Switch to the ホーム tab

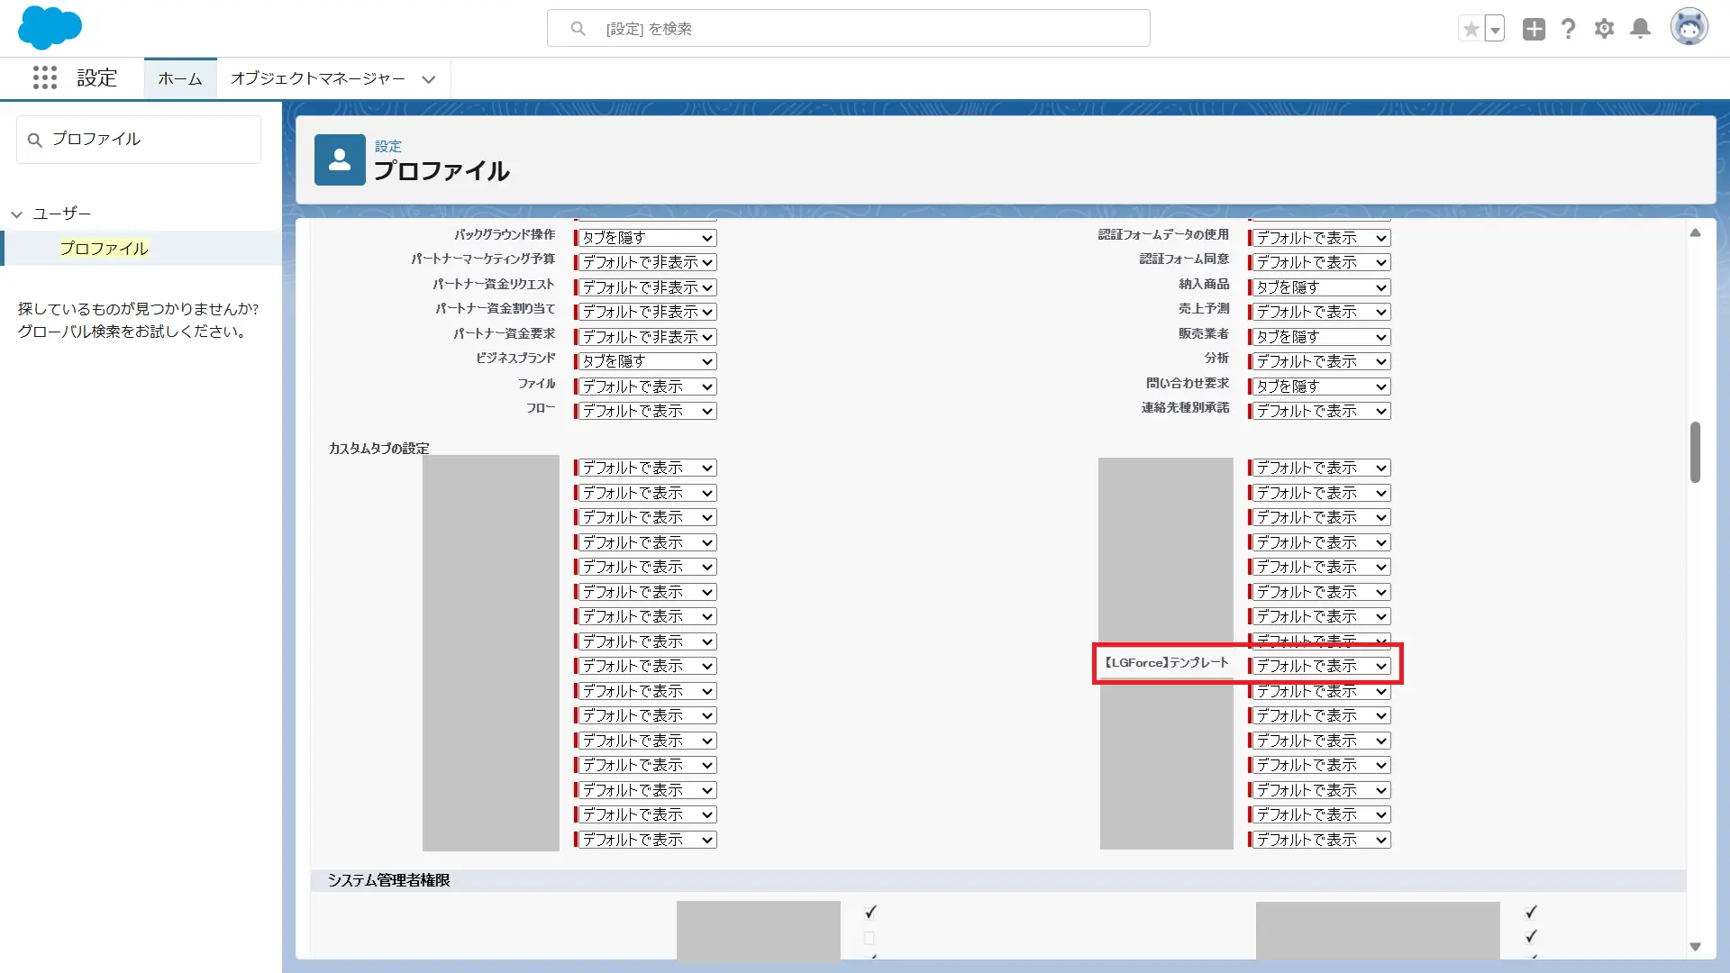tap(180, 78)
